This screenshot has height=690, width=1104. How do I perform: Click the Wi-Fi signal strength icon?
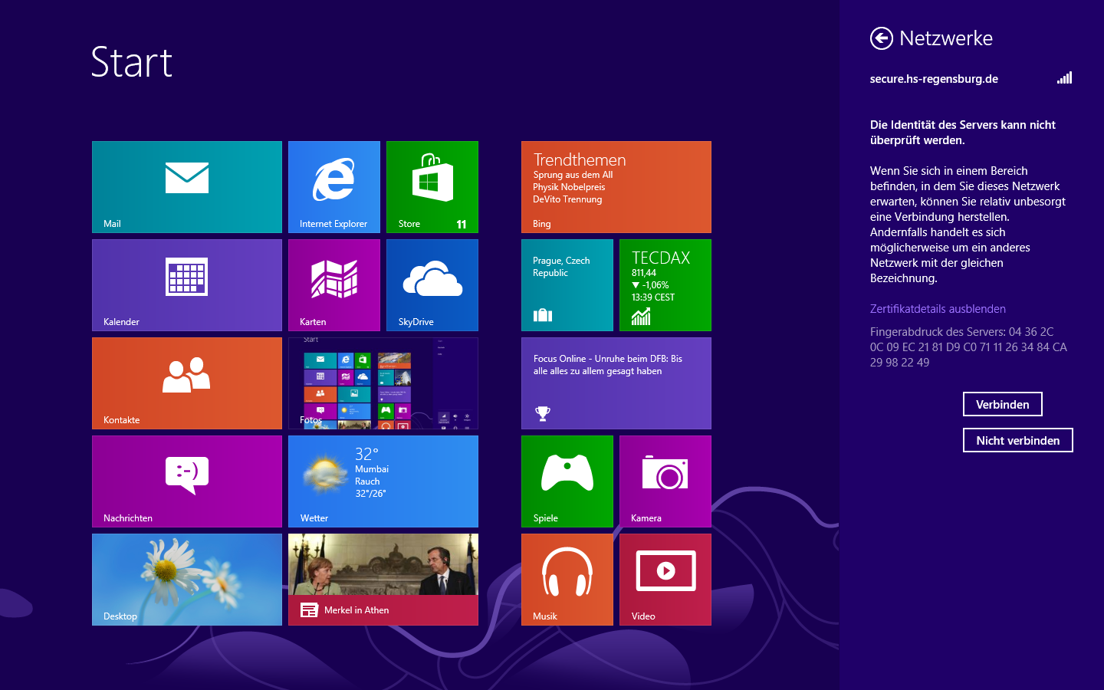[x=1065, y=77]
